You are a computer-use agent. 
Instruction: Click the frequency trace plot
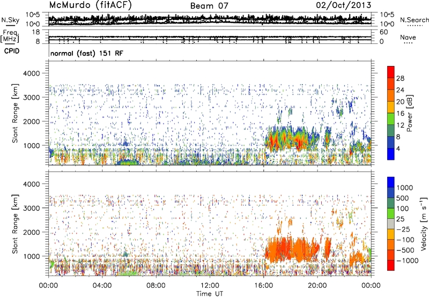click(210, 37)
